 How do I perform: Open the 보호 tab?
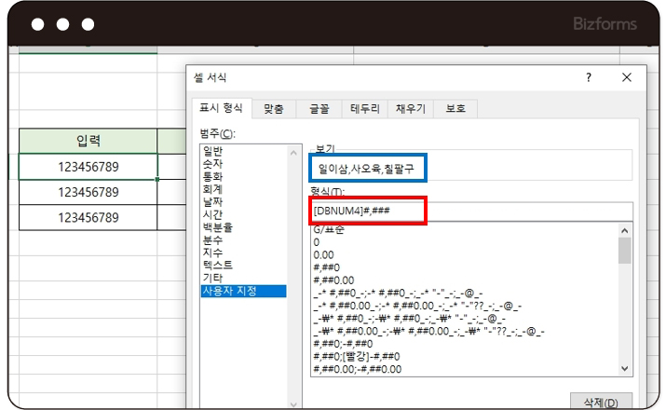click(455, 109)
